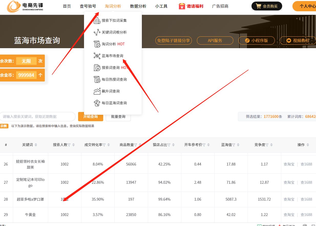Image resolution: width=316 pixels, height=226 pixels.
Task: Sort by 猫店占比 column arrows
Action: click(x=173, y=145)
